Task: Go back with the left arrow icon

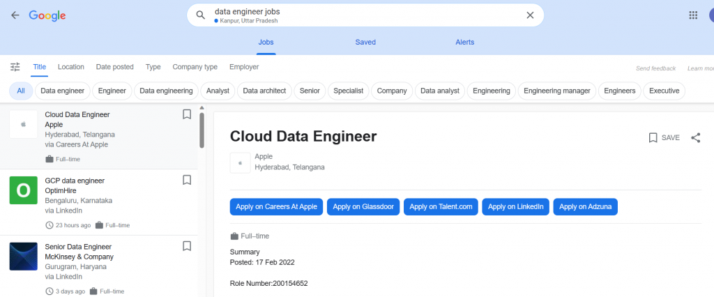Action: (x=15, y=15)
